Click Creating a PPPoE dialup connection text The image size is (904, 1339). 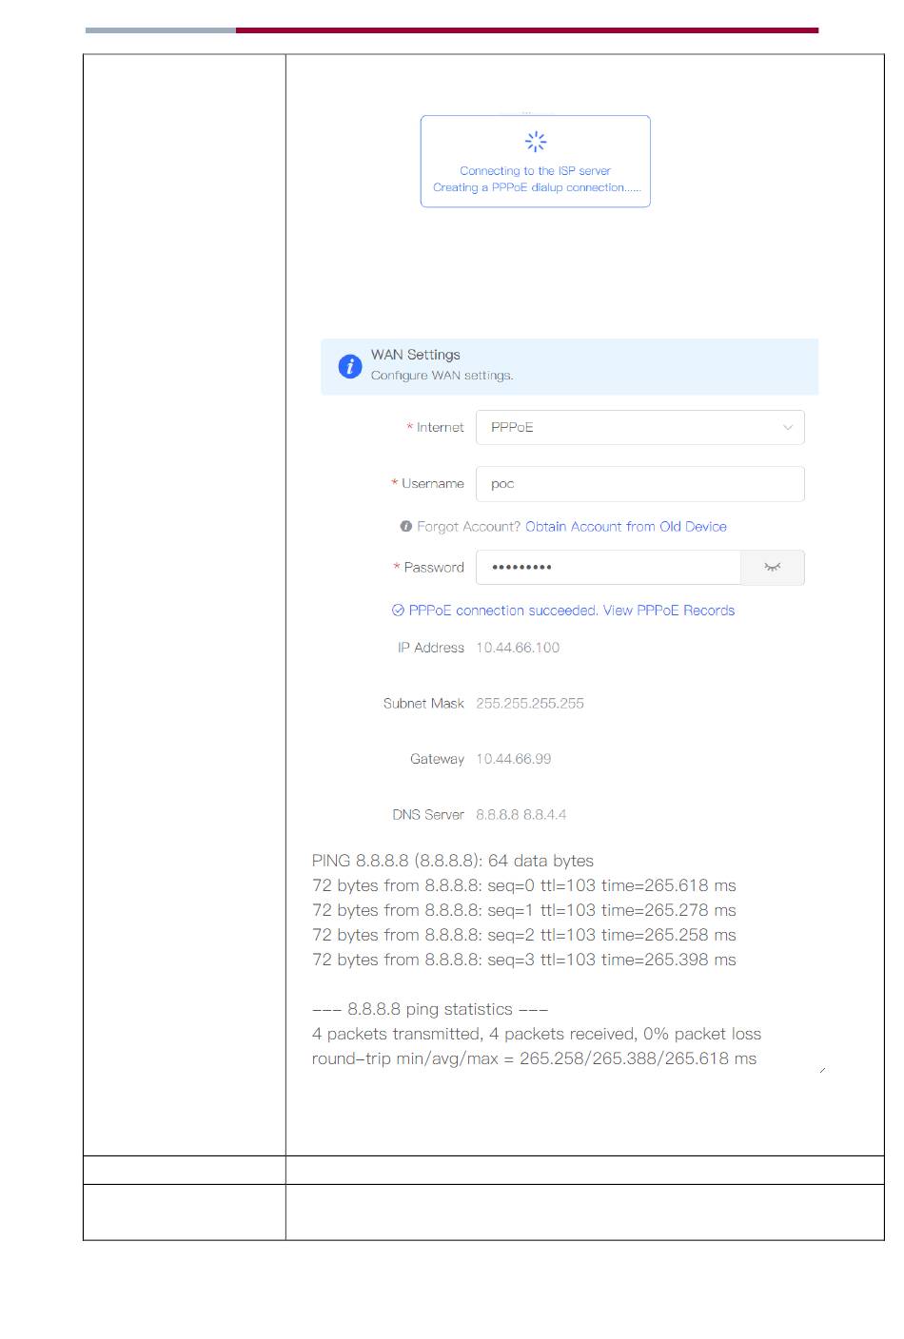point(537,187)
